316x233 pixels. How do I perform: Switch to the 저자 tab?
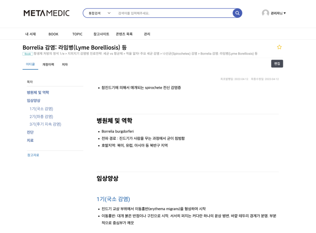(65, 64)
